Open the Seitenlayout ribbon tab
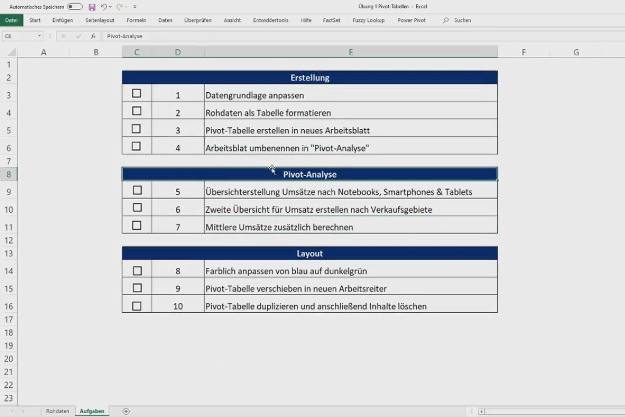Screen dimensions: 625x417 [100, 20]
